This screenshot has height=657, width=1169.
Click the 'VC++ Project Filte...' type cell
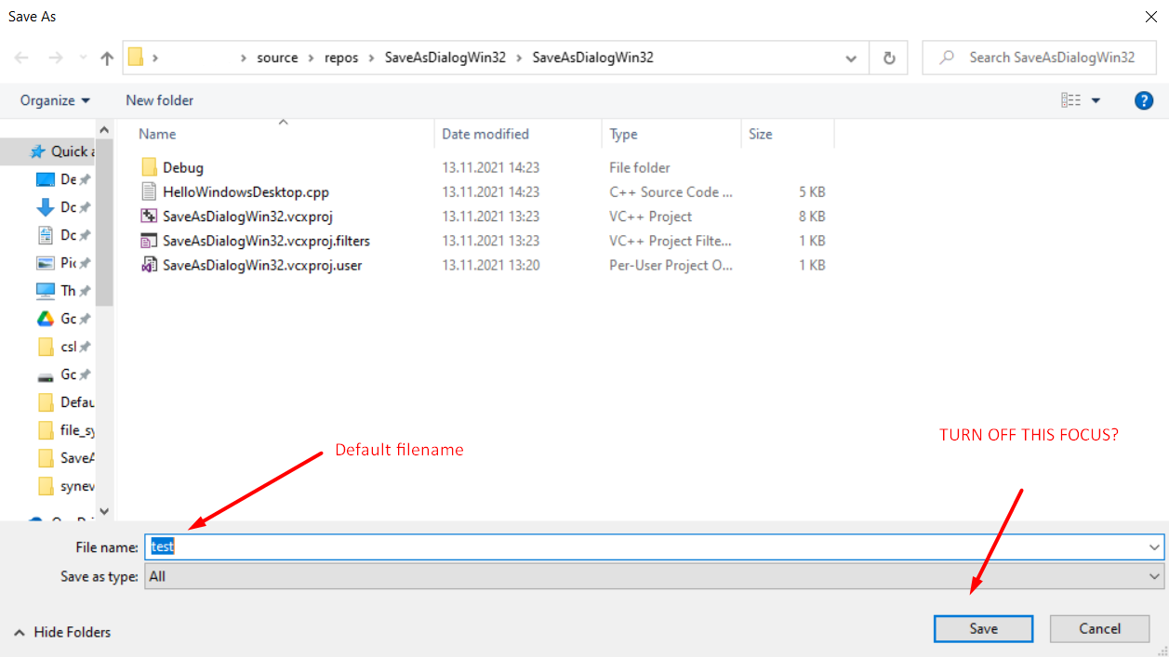671,240
